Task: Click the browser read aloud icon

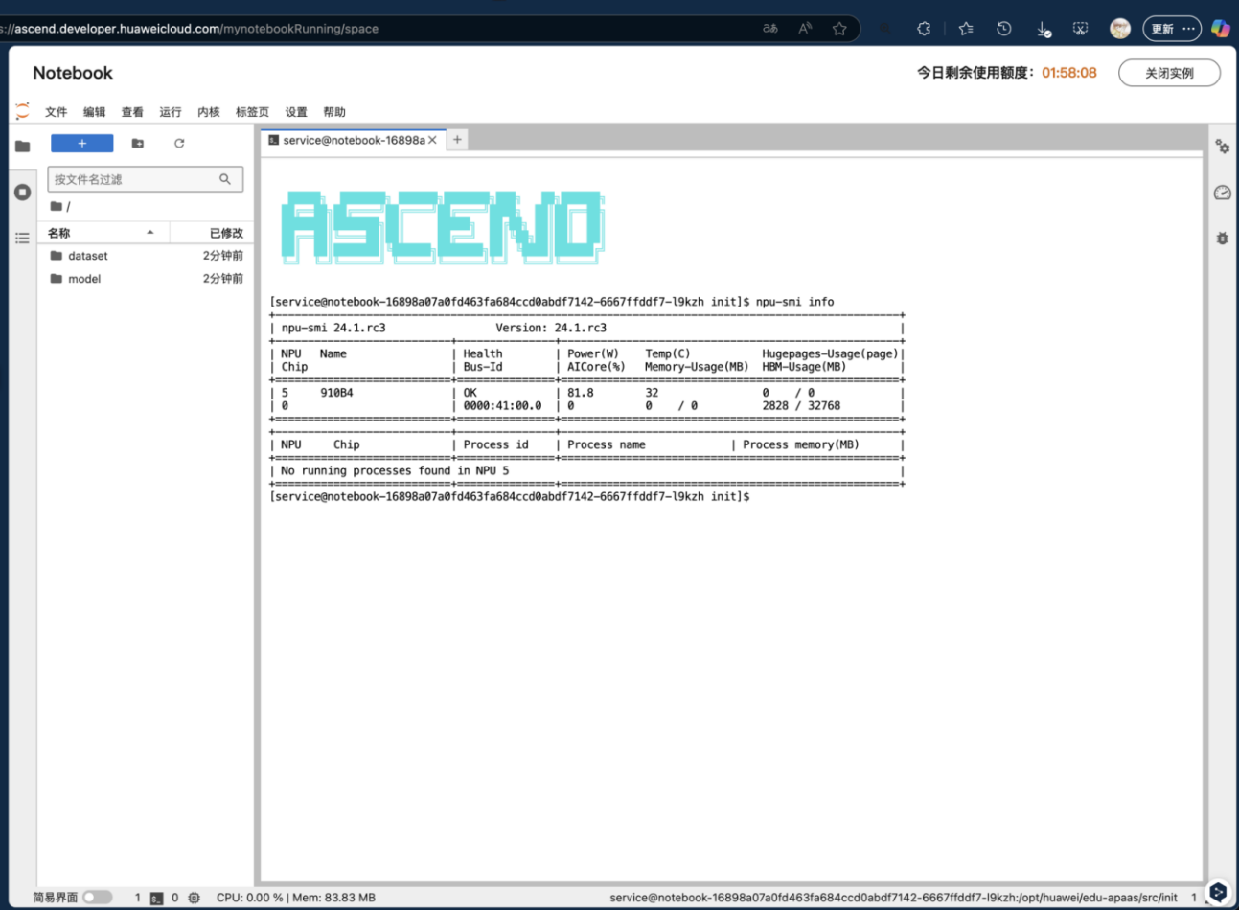Action: [805, 29]
